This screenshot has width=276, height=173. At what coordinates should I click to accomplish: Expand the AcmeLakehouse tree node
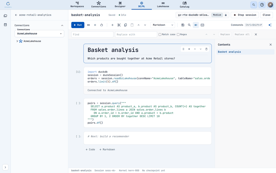click(17, 41)
